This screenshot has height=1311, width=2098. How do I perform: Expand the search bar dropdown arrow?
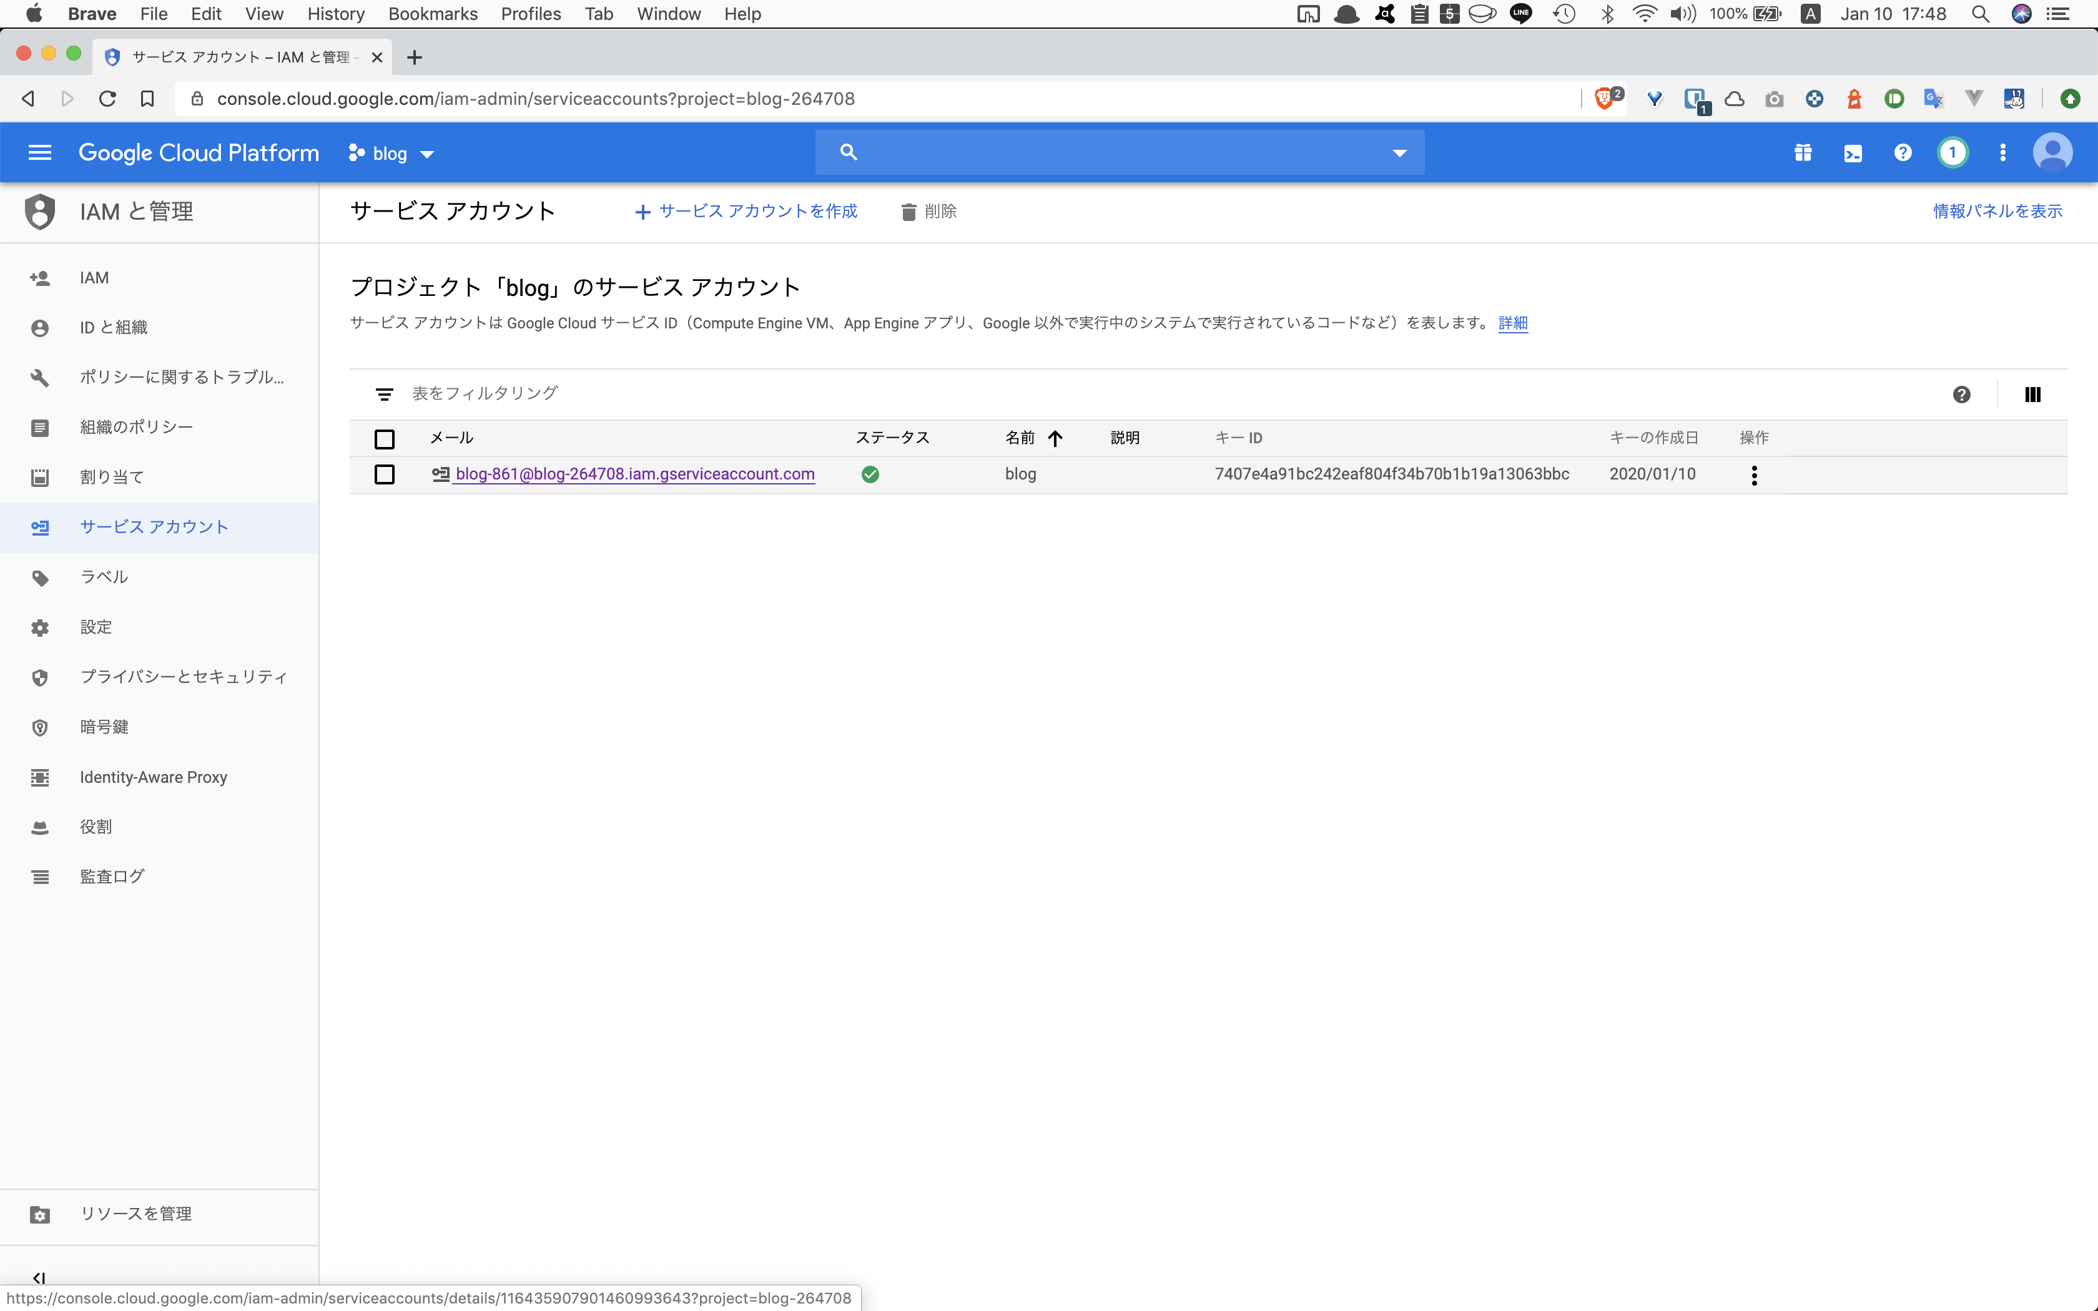click(1399, 152)
